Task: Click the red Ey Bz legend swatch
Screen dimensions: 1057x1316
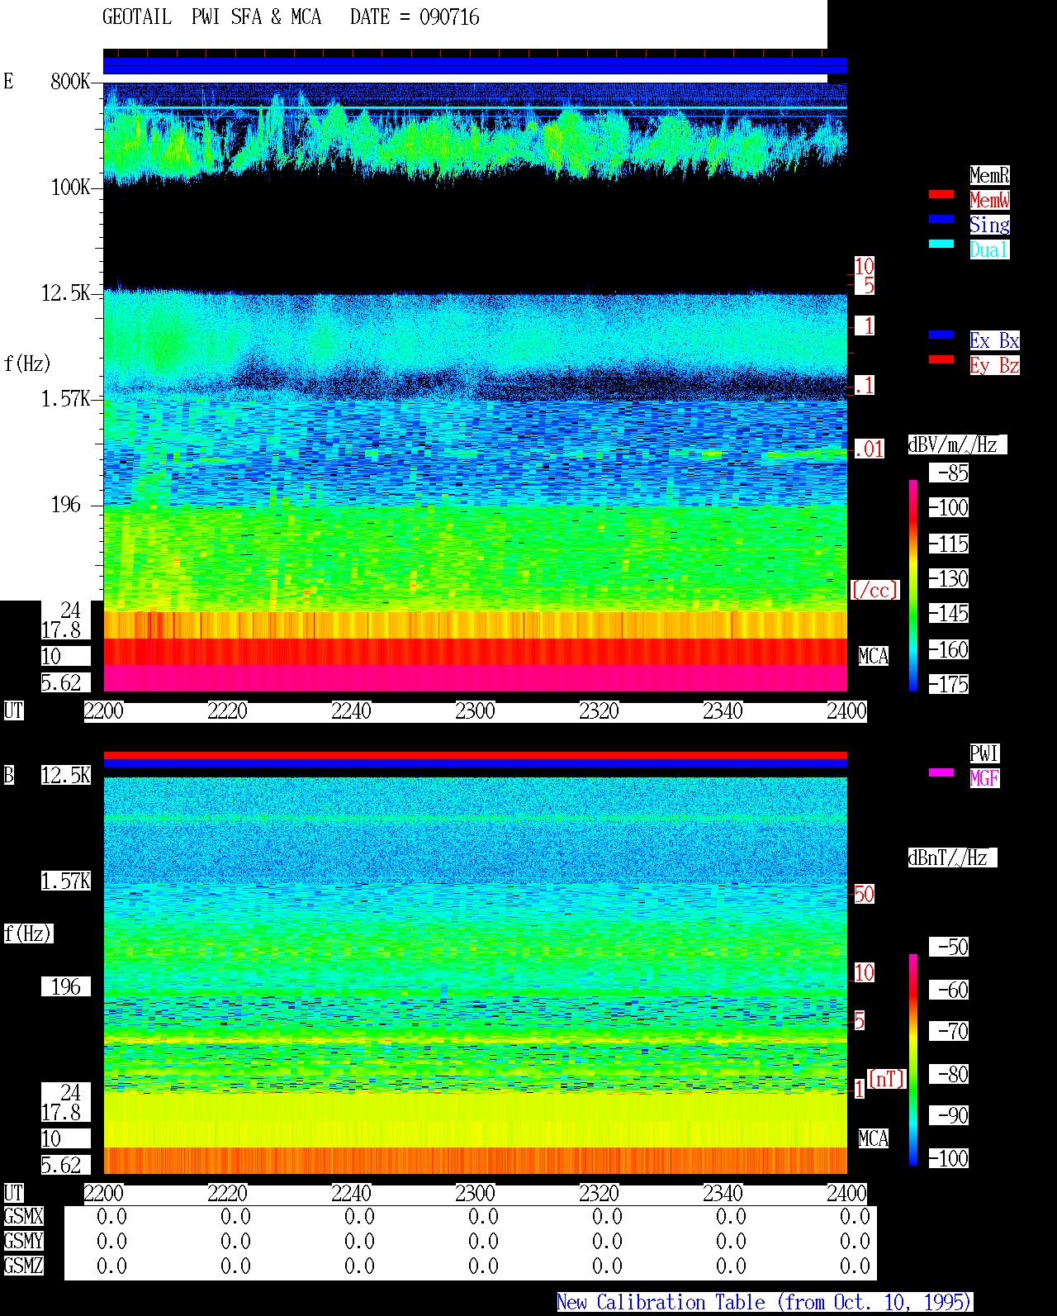Action: (x=941, y=359)
